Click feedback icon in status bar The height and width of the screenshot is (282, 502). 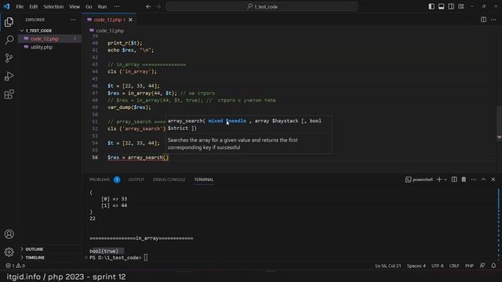point(482,266)
